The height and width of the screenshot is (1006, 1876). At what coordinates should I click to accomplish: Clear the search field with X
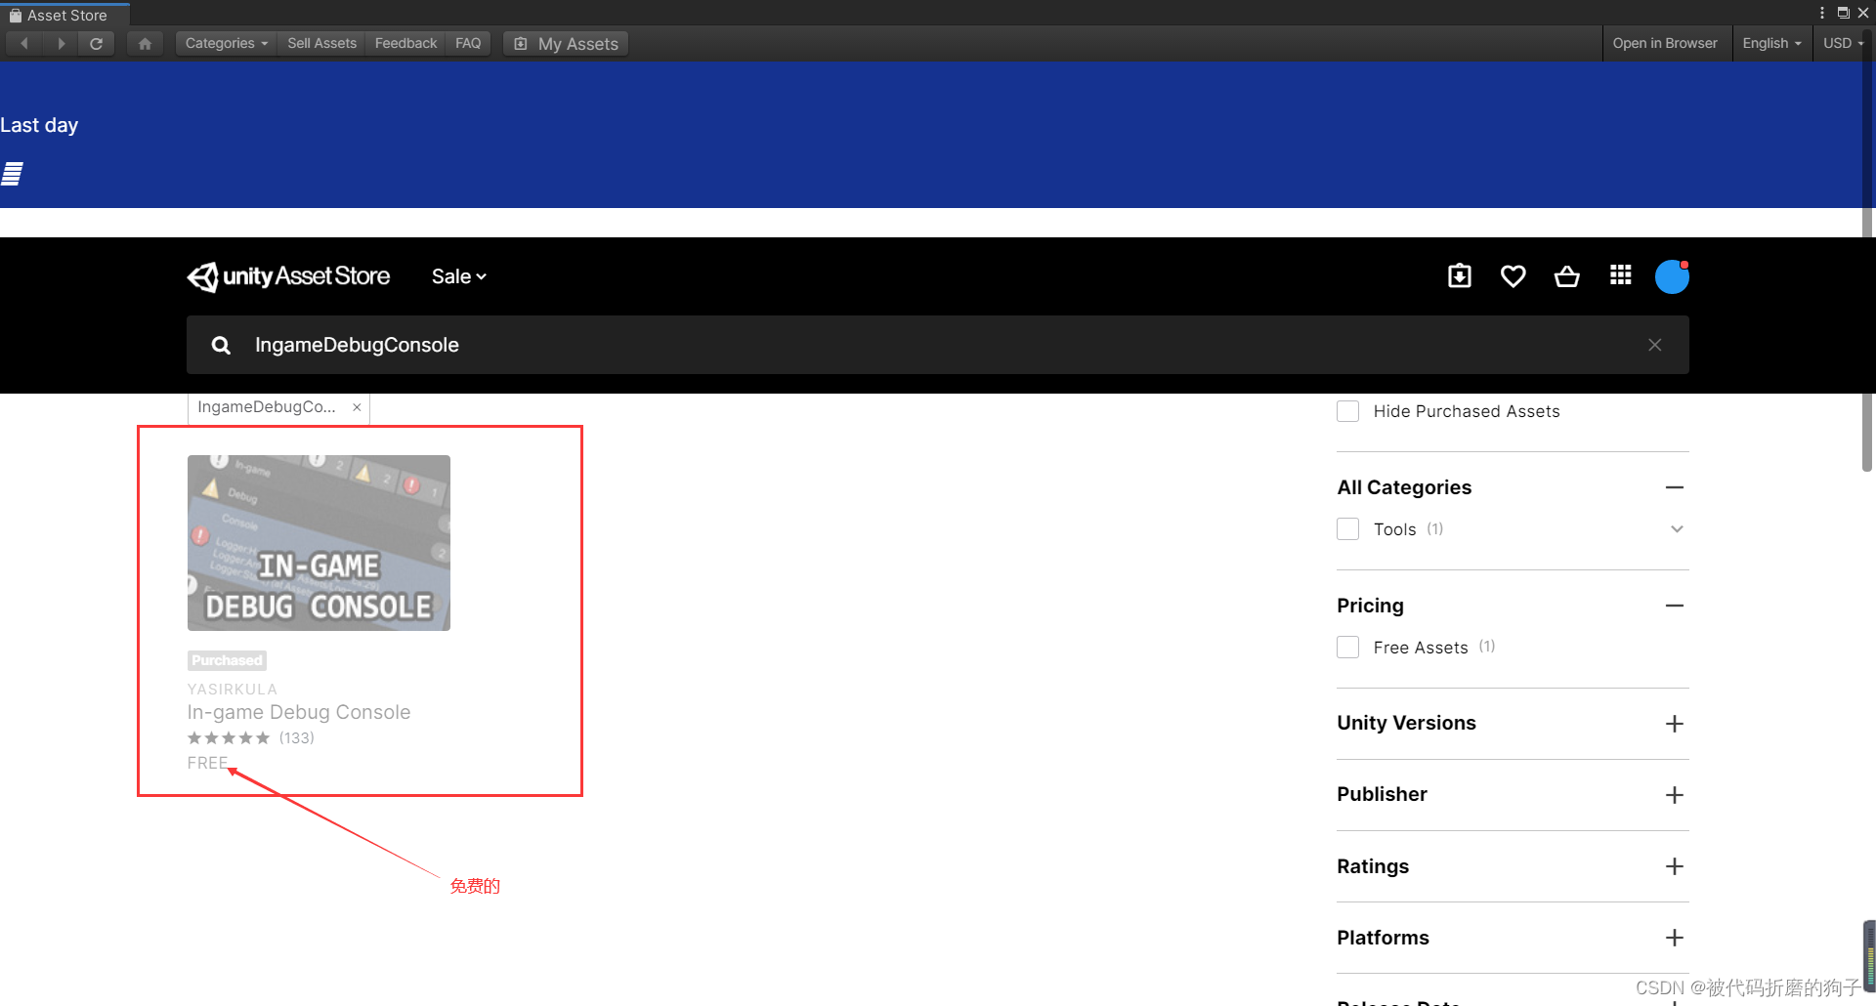pyautogui.click(x=1654, y=345)
